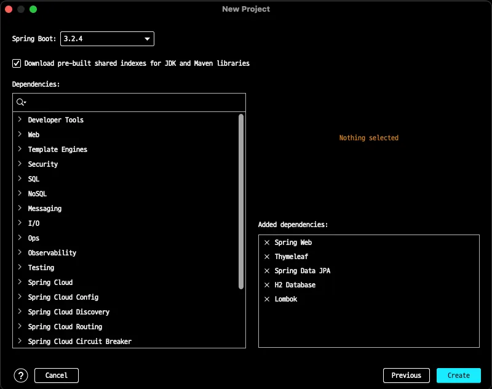Expand the Observability category

(20, 252)
